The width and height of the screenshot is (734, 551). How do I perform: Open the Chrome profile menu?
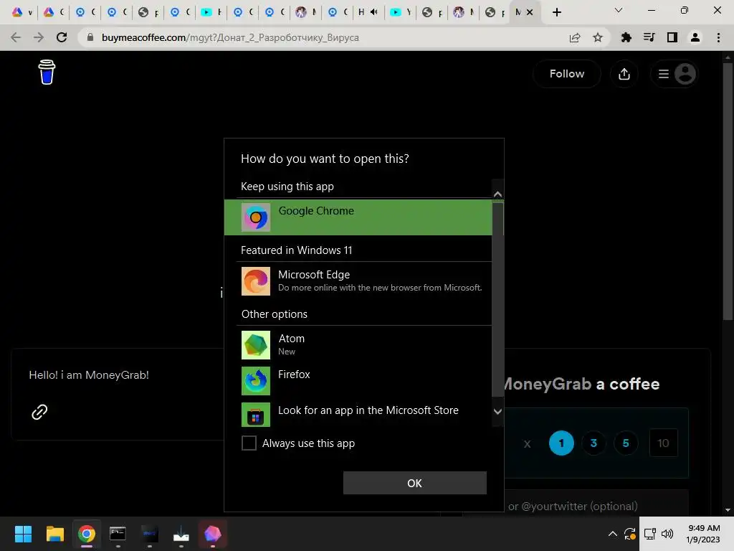(x=695, y=37)
